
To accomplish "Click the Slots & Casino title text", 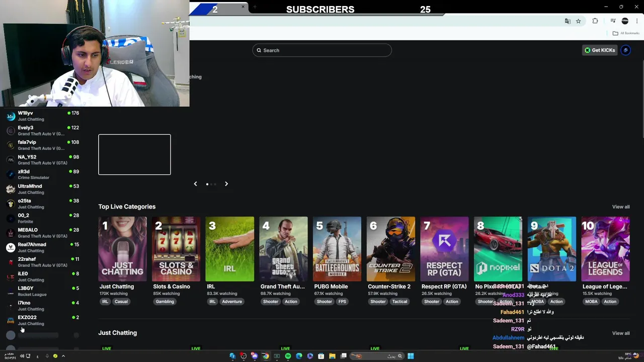I will pos(172,287).
